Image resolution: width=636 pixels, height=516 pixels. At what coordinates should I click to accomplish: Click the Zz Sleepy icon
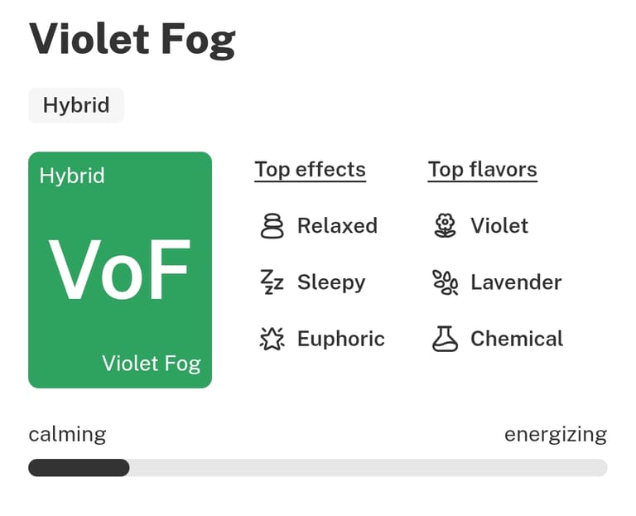(272, 282)
